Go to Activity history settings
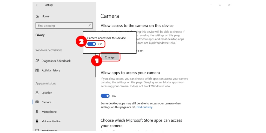The height and width of the screenshot is (133, 266). click(51, 70)
